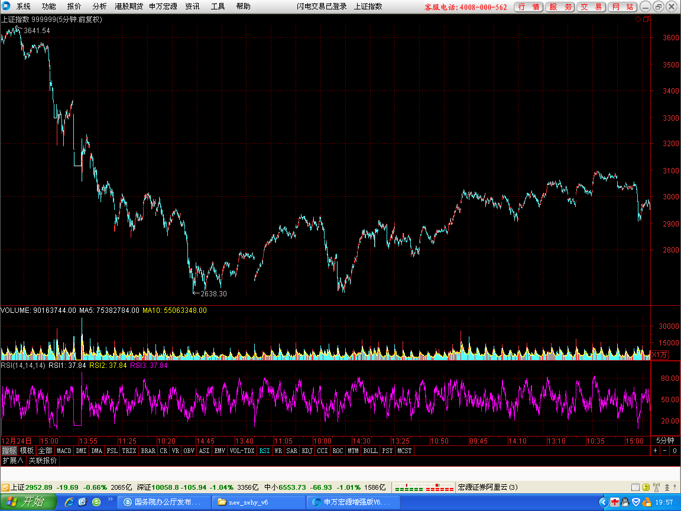Viewport: 681px width, 511px height.
Task: Click the blue shield icon in the system tray
Action: 636,502
